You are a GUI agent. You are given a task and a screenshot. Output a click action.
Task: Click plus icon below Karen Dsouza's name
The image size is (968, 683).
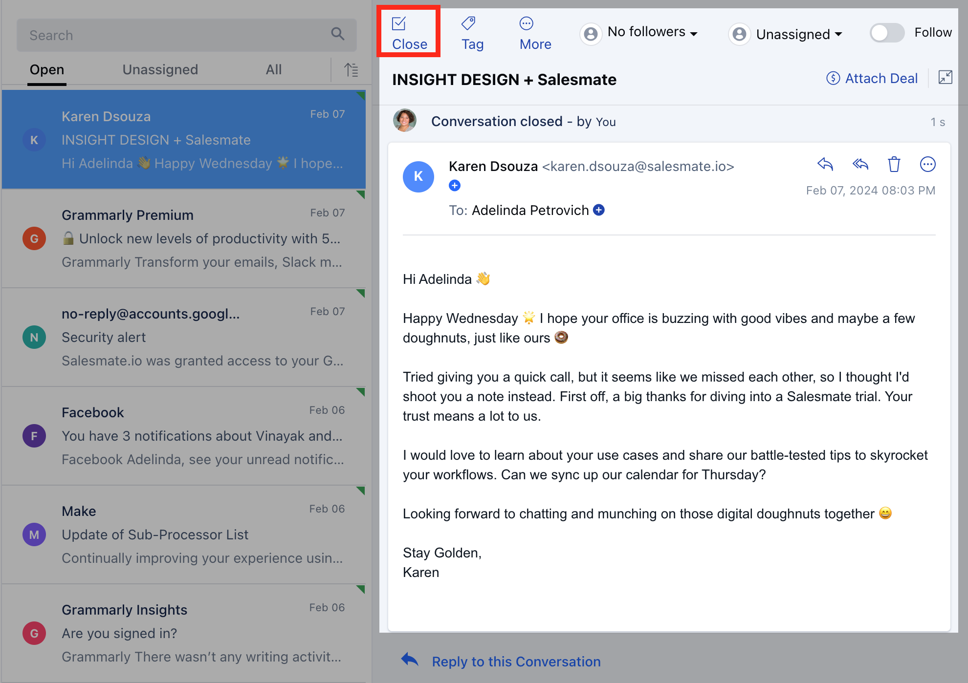(455, 186)
